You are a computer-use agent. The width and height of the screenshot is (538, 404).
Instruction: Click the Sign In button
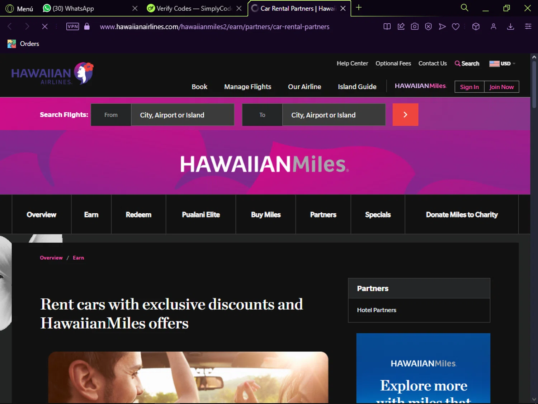point(469,87)
